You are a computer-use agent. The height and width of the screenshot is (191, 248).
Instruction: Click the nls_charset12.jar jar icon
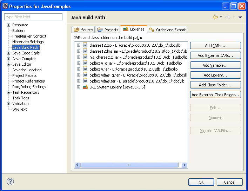click(85, 57)
